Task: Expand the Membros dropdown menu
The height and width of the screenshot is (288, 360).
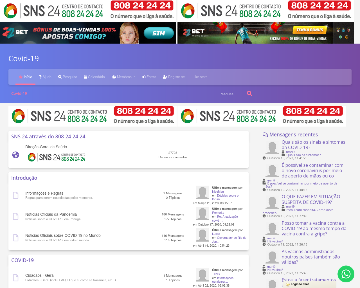Action: click(x=123, y=77)
